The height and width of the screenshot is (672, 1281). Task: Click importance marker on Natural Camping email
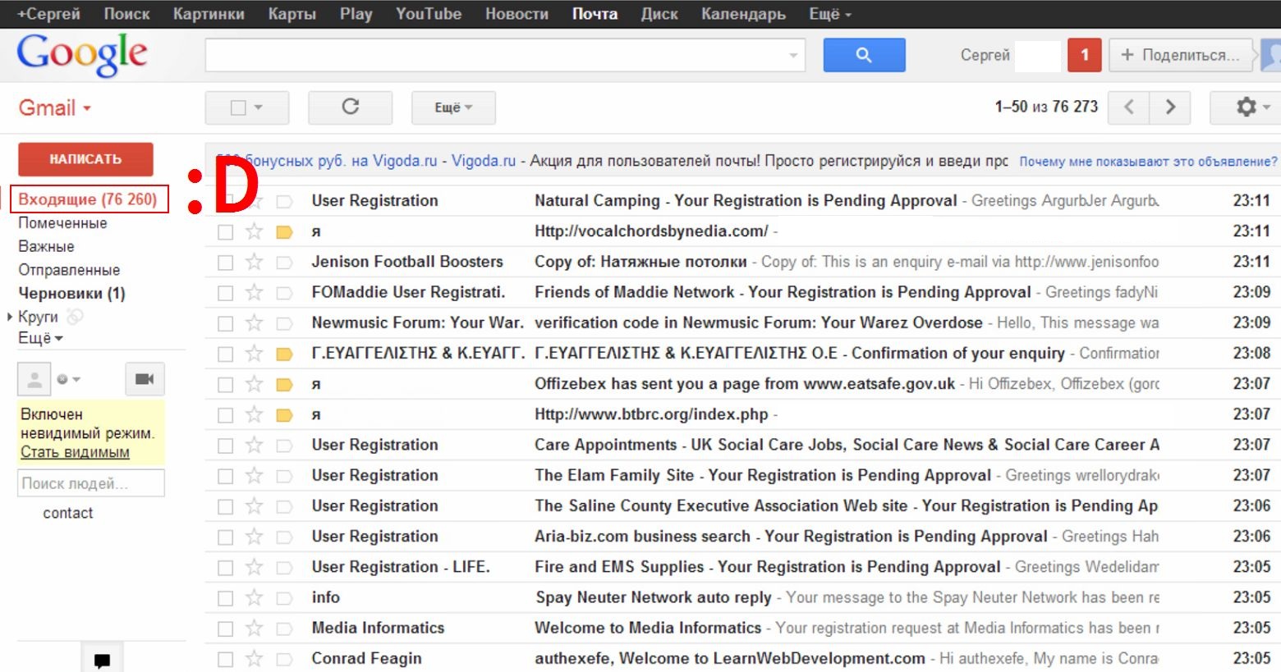coord(284,201)
